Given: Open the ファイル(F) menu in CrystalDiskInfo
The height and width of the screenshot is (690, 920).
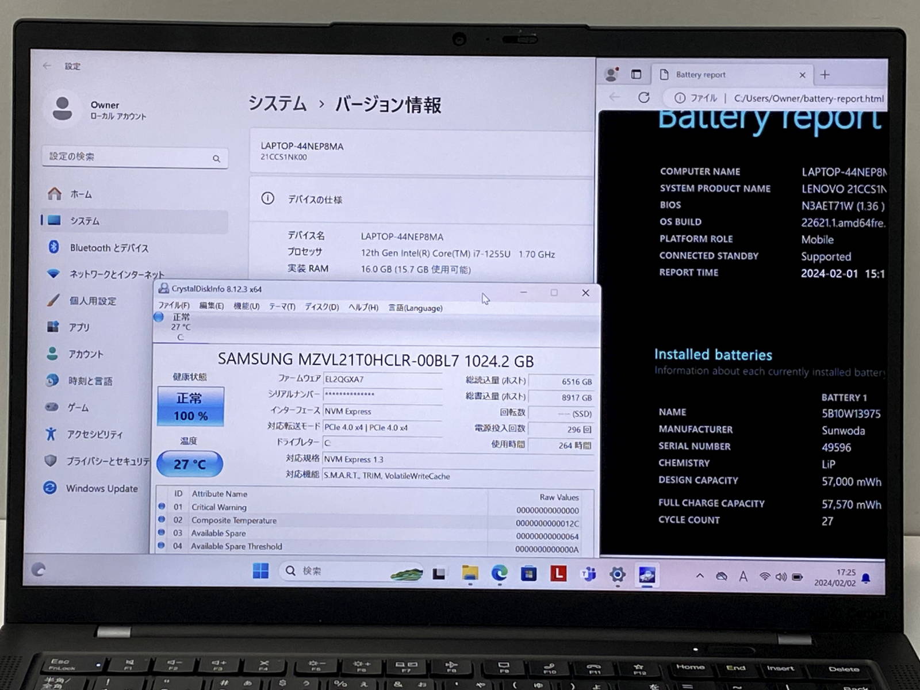Looking at the screenshot, I should (x=173, y=306).
